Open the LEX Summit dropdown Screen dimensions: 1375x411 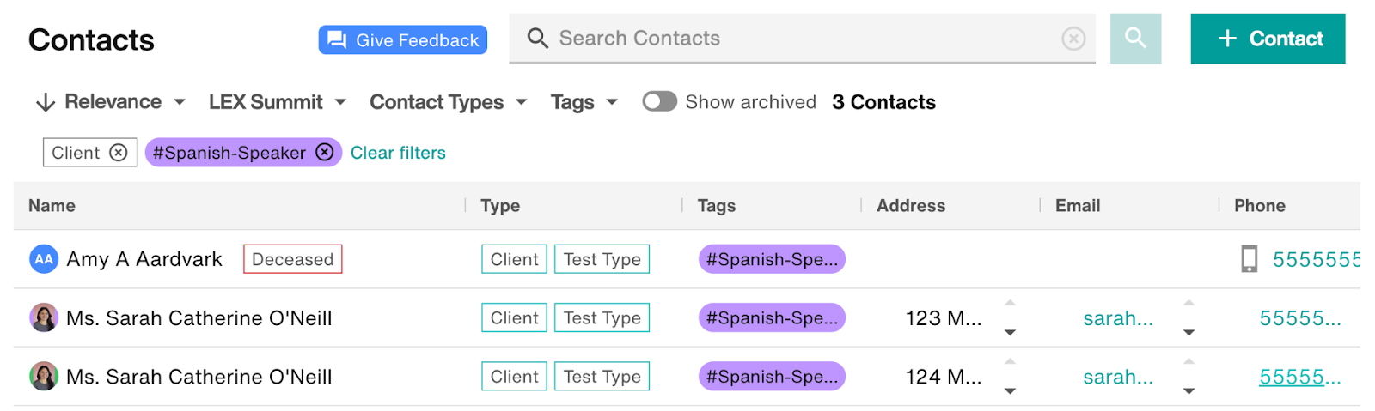[x=278, y=101]
